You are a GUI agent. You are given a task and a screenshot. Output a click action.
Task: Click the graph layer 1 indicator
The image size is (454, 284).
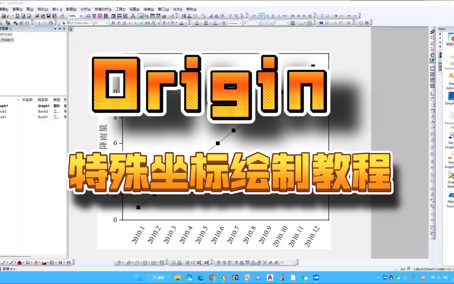pos(71,29)
